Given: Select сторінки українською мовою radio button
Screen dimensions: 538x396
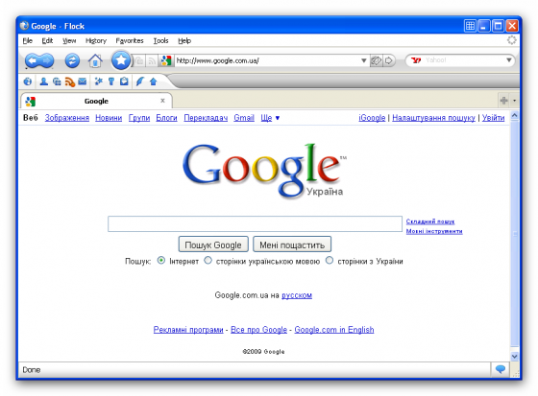Looking at the screenshot, I should (x=208, y=261).
